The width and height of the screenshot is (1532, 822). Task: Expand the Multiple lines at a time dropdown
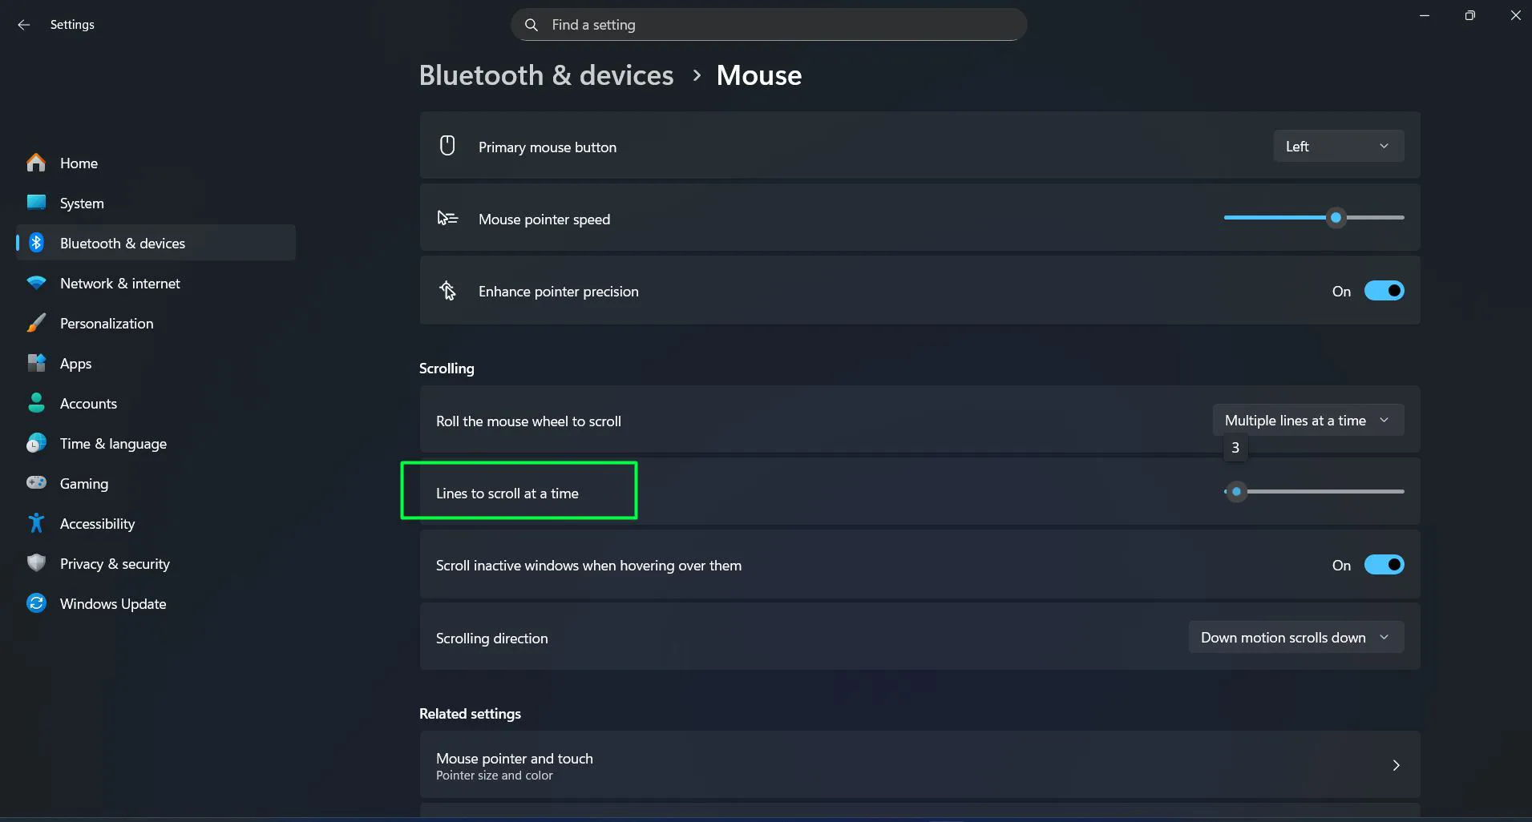[x=1307, y=419]
